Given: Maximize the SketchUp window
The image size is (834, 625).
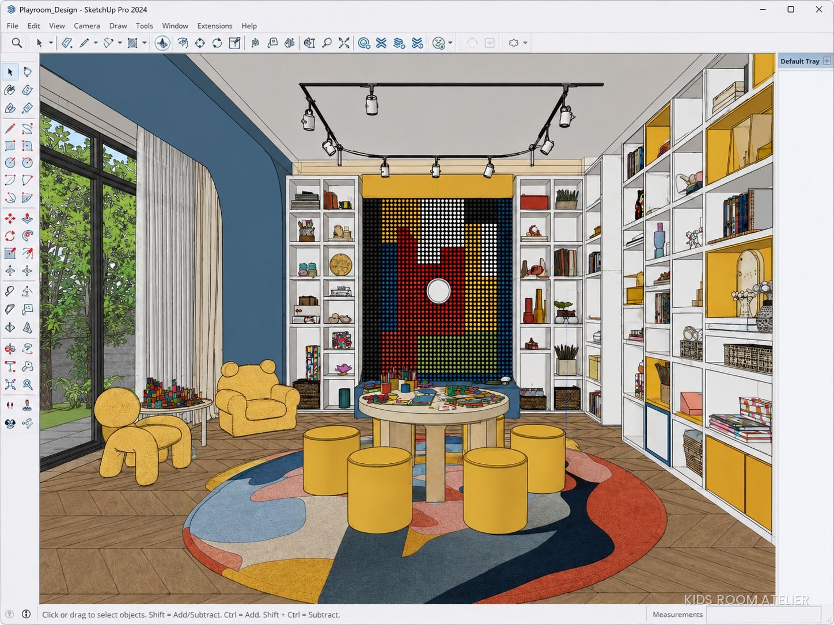Looking at the screenshot, I should (791, 9).
